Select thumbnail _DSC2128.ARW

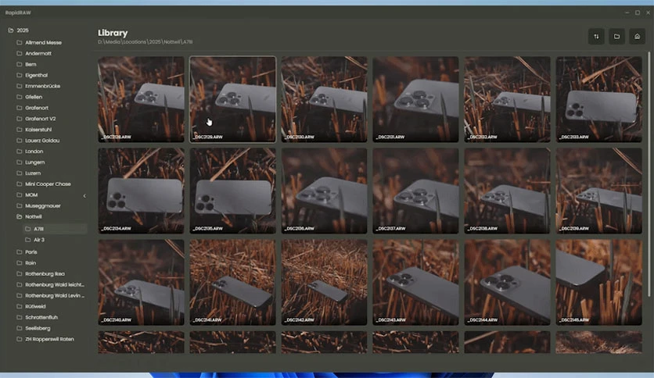[x=141, y=99]
